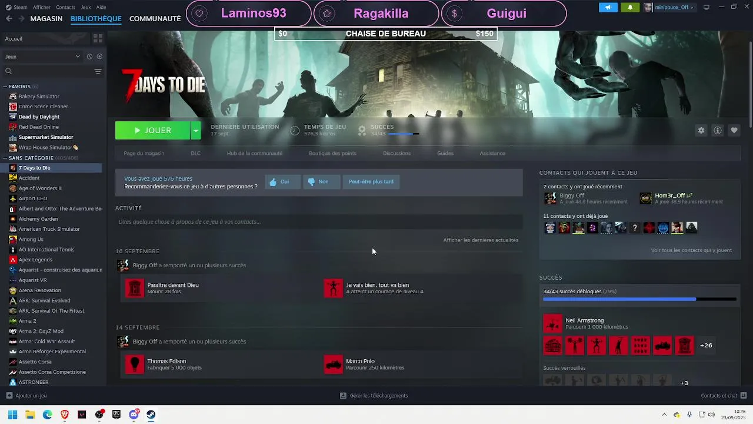This screenshot has width=753, height=424.
Task: Open Jeux library filter dropdown
Action: tap(42, 57)
